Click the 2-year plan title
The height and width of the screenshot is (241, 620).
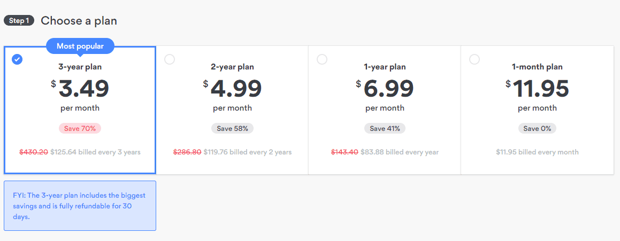232,67
